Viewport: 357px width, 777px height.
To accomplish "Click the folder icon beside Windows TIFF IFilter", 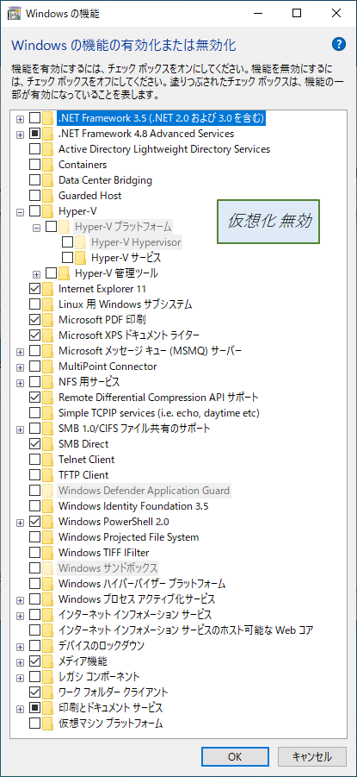I will click(47, 553).
